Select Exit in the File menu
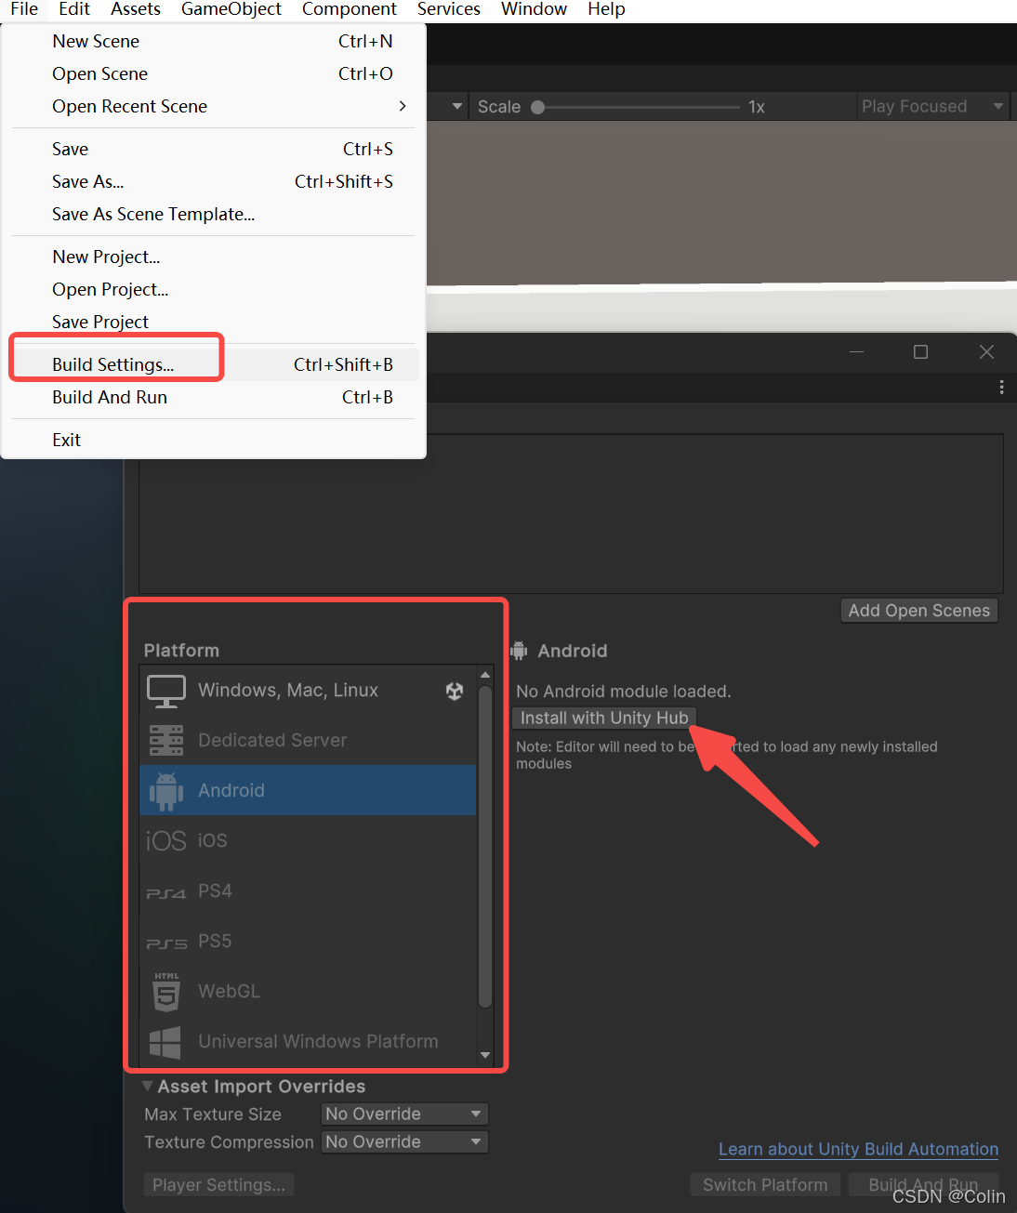Image resolution: width=1017 pixels, height=1213 pixels. [x=214, y=440]
